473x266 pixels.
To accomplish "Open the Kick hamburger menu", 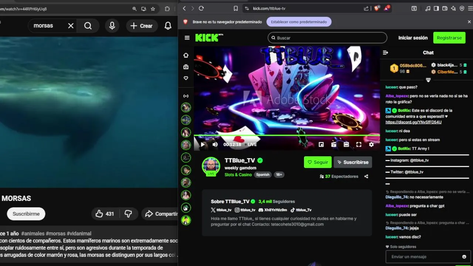I will [x=187, y=38].
